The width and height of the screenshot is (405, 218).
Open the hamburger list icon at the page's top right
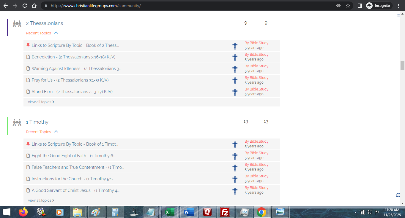coord(398,16)
